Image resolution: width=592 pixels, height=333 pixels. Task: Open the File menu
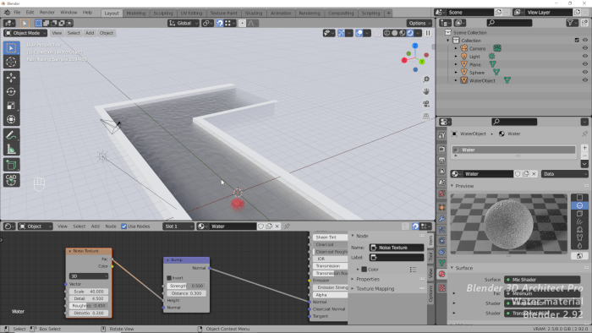click(x=17, y=13)
